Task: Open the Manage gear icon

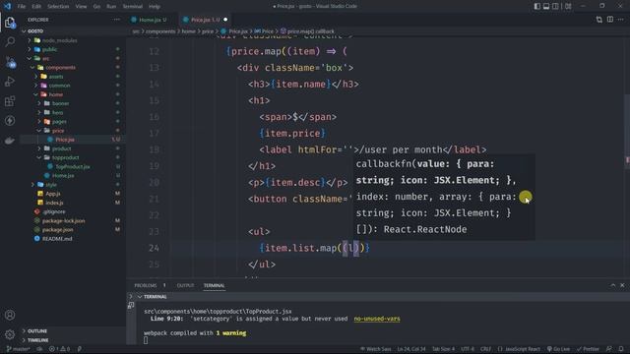Action: (x=10, y=334)
